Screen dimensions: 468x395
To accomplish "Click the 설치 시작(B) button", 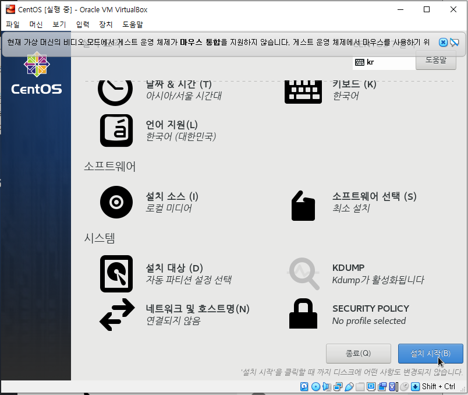I will pos(430,354).
